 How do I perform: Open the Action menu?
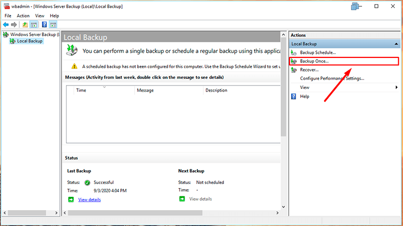[x=23, y=16]
